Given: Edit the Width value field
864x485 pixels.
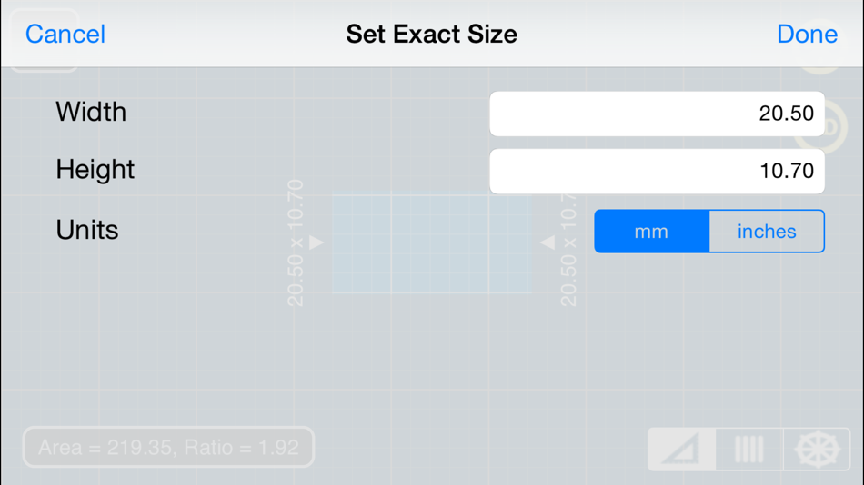Looking at the screenshot, I should 657,114.
